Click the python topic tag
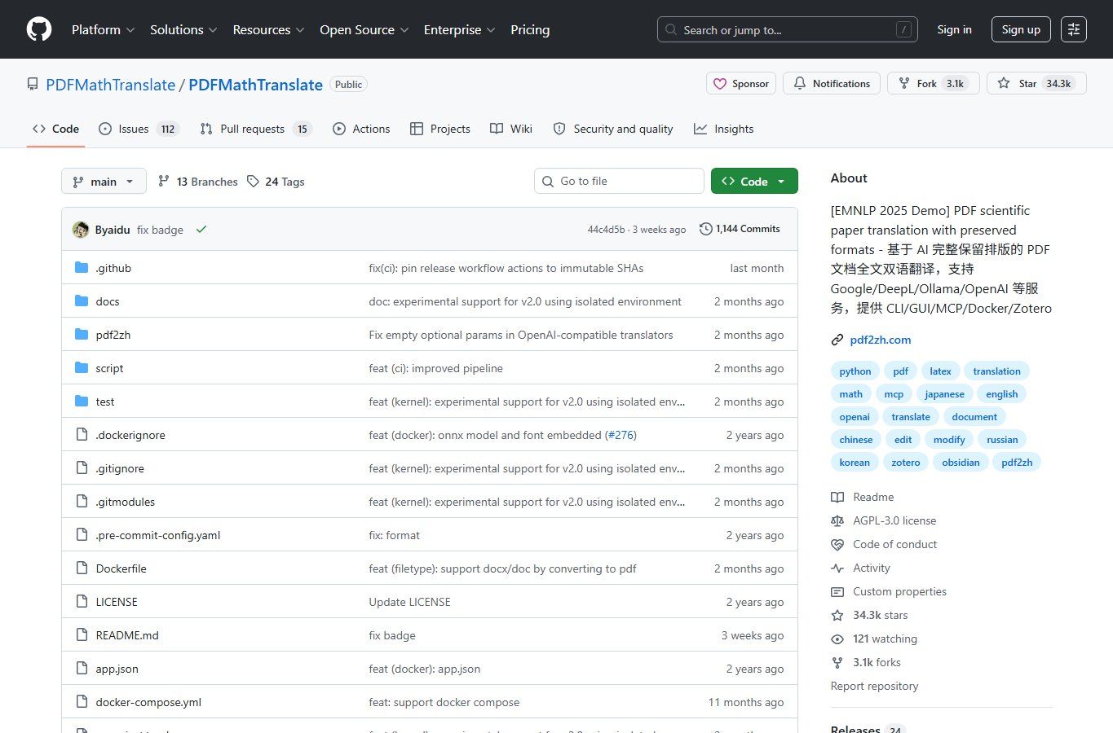Viewport: 1113px width, 733px height. [855, 371]
